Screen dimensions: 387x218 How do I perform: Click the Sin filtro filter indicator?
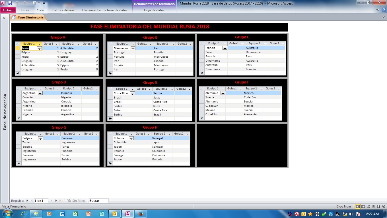coord(76,201)
